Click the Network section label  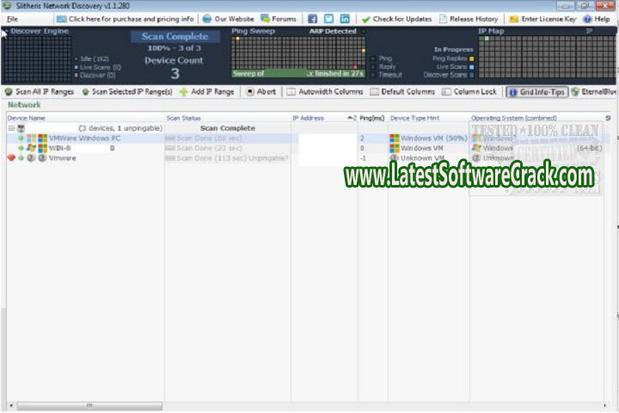pyautogui.click(x=24, y=105)
